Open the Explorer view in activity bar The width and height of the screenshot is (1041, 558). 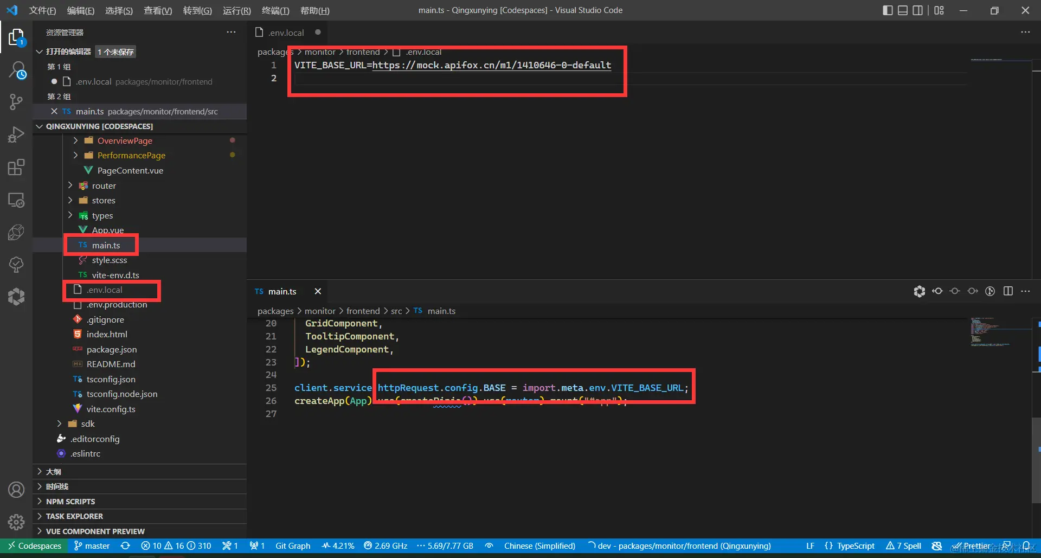tap(16, 37)
